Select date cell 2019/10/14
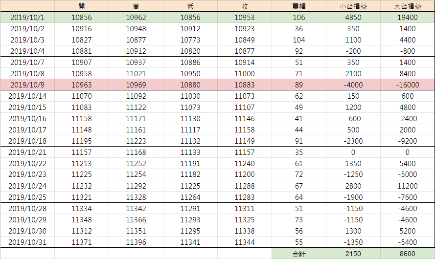This screenshot has width=435, height=259. tap(27, 96)
